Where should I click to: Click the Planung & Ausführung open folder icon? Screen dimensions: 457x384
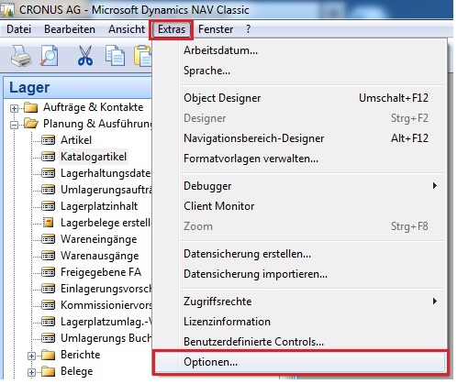coord(30,124)
